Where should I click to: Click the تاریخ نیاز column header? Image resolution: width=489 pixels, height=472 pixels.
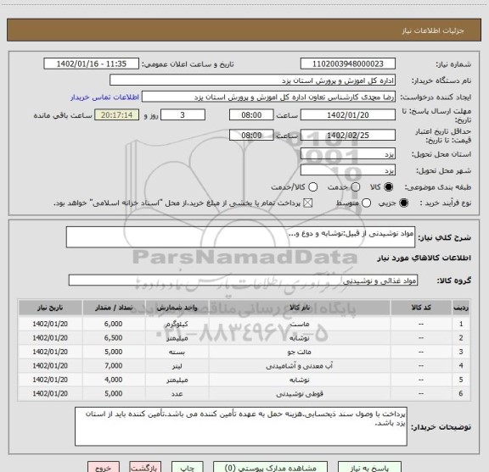pyautogui.click(x=50, y=308)
